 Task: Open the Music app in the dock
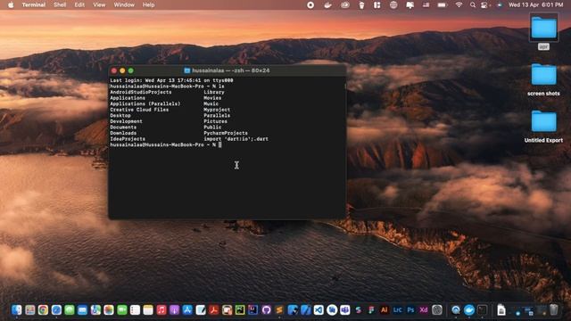tap(161, 310)
